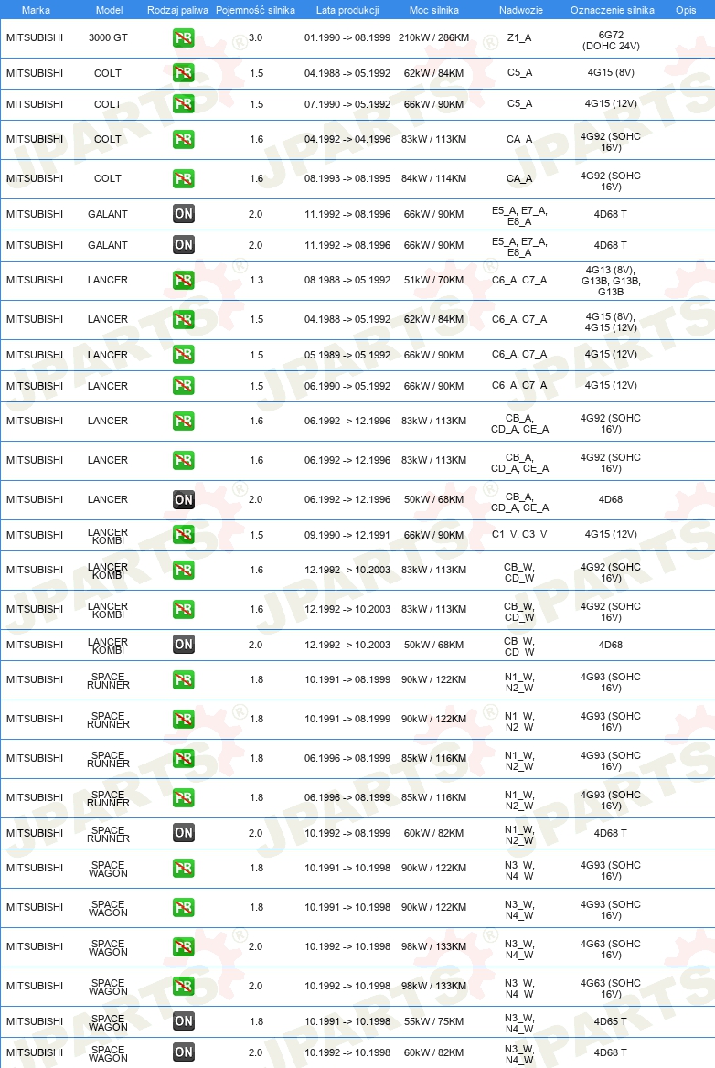Click the Rodzaj paliwa column header

coord(177,10)
